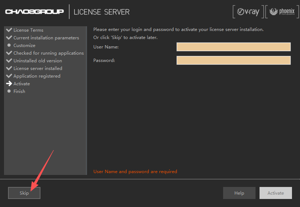Focus the User Name input field
The height and width of the screenshot is (207, 300).
click(233, 47)
